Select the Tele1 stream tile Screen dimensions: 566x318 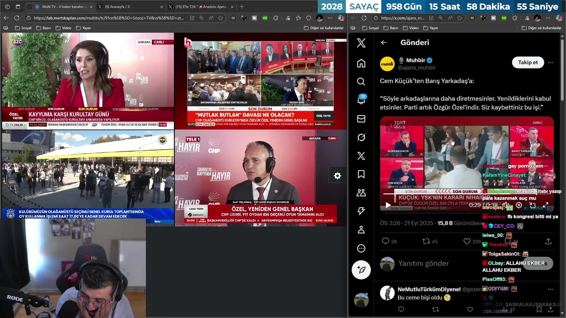(261, 178)
